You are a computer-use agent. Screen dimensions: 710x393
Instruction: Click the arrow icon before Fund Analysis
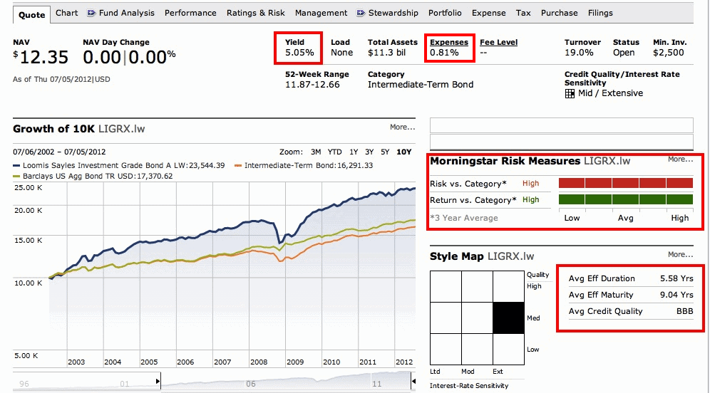[x=91, y=13]
